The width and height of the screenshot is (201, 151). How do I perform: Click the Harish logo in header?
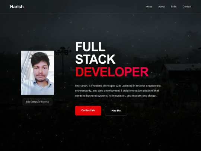17,7
